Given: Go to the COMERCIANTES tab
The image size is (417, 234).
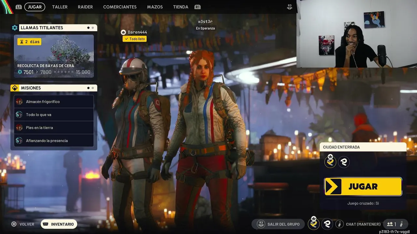Looking at the screenshot, I should [x=120, y=7].
